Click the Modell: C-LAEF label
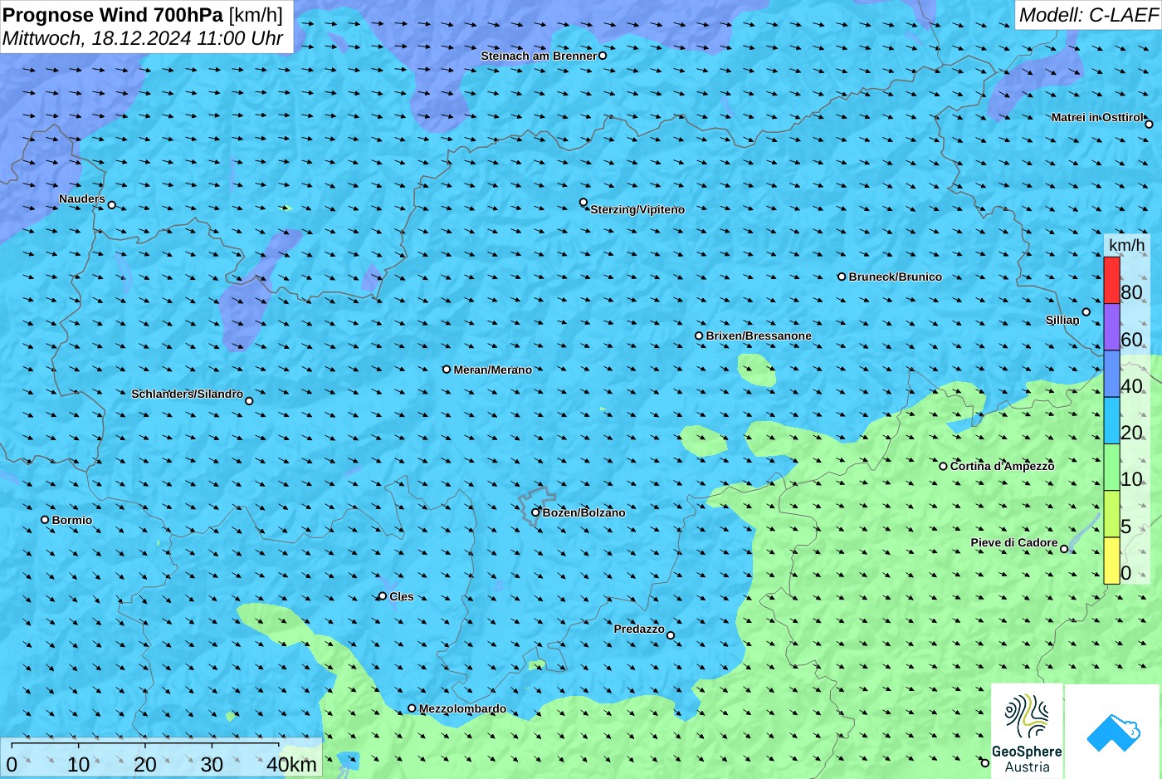Screen dimensions: 1162x779 pos(1088,14)
